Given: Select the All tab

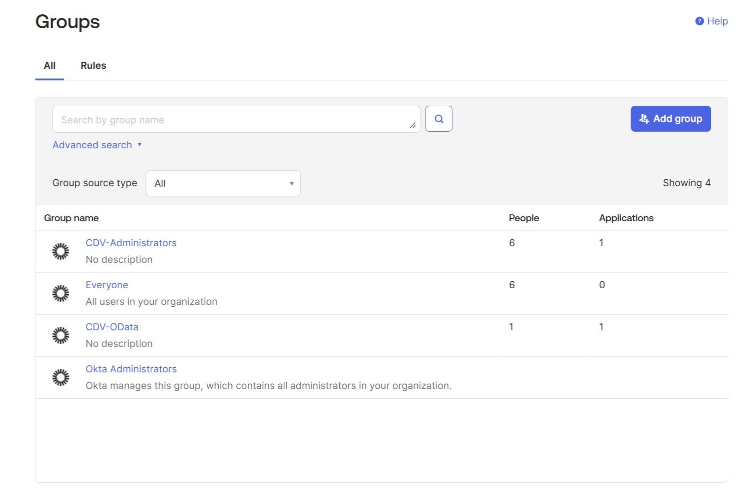Looking at the screenshot, I should pyautogui.click(x=49, y=66).
